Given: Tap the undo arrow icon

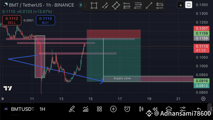Looking at the screenshot, I should tap(199, 109).
